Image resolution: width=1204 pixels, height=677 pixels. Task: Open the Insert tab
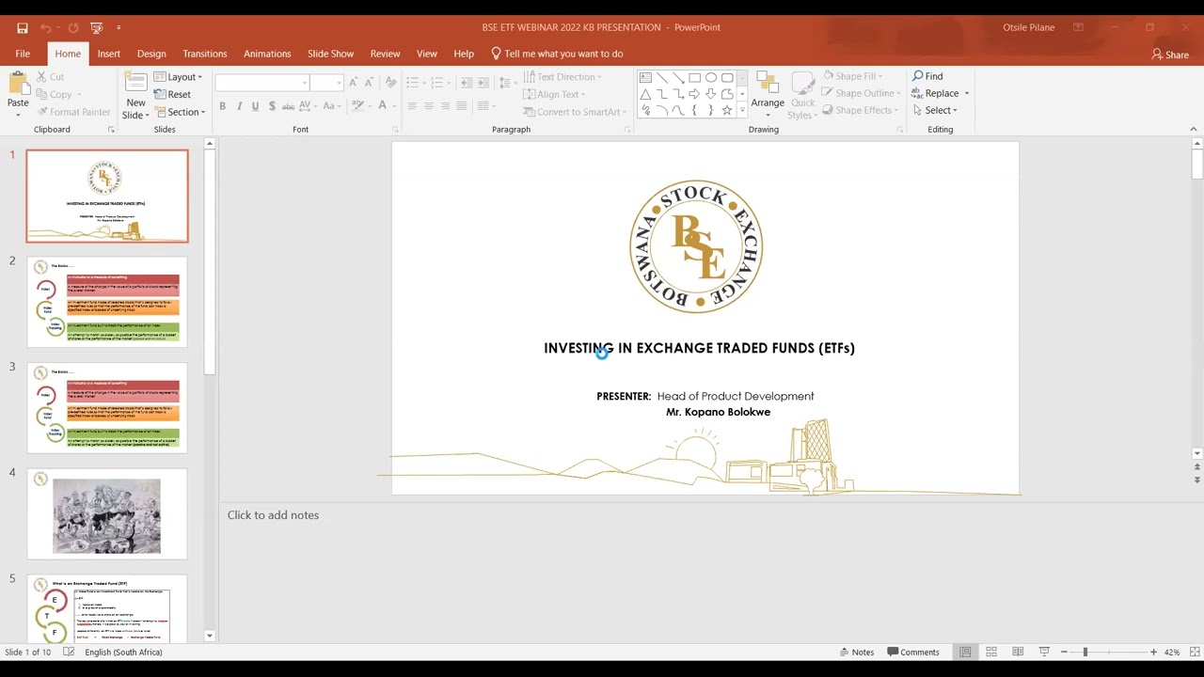point(108,54)
